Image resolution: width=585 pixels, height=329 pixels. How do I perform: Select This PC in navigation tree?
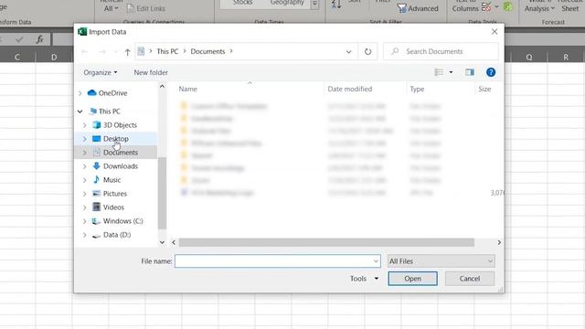(109, 111)
